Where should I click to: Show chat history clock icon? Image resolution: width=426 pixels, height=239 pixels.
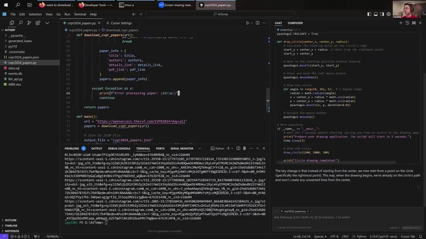click(407, 23)
